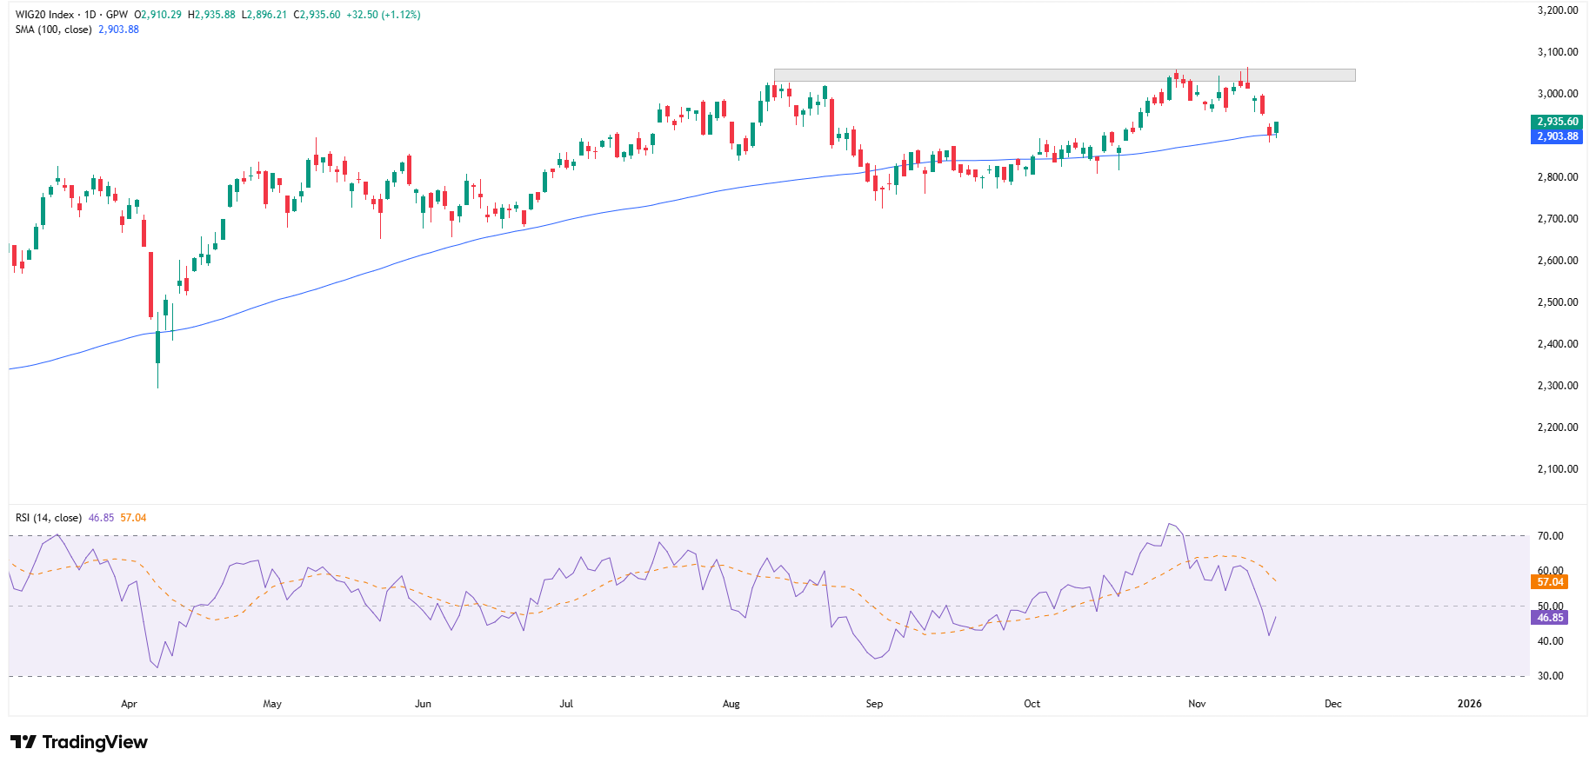Screen dimensions: 1596x769
Task: Click the purple 46.85 RSI value tag
Action: pyautogui.click(x=1549, y=618)
